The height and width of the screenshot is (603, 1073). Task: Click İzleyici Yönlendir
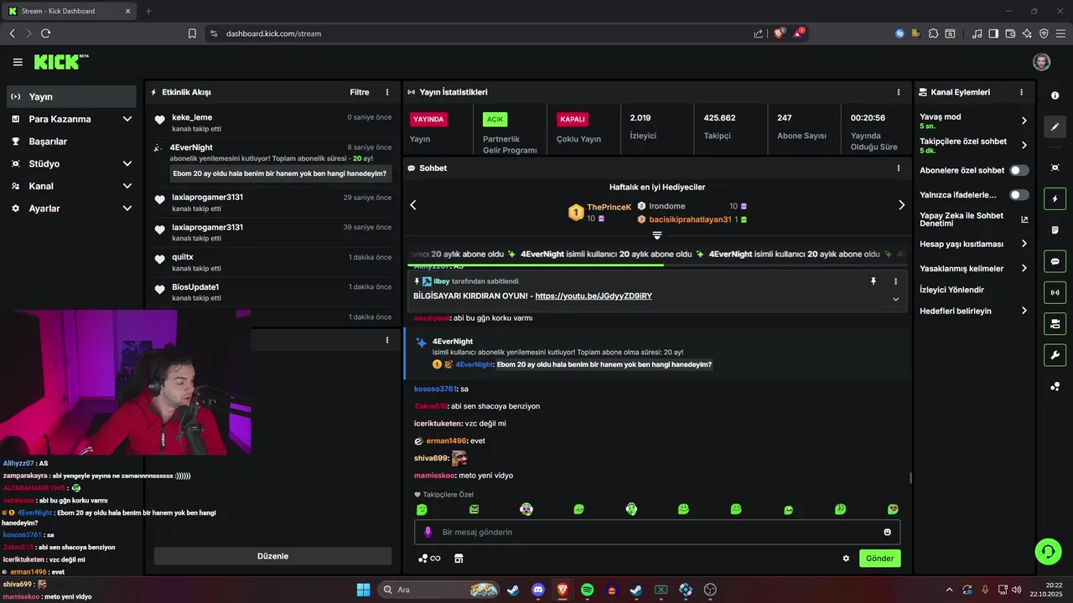coord(951,290)
